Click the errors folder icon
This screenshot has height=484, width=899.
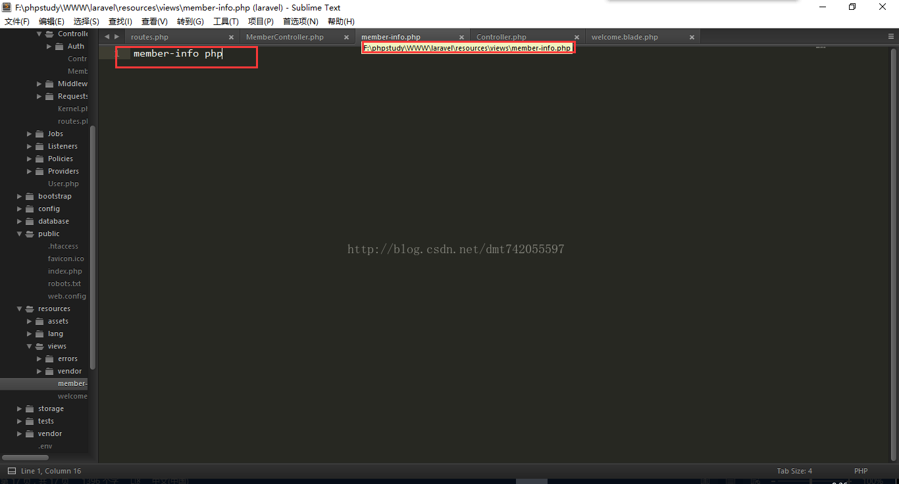pos(49,358)
